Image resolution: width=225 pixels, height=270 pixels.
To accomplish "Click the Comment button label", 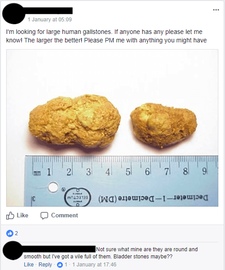I will (x=65, y=216).
